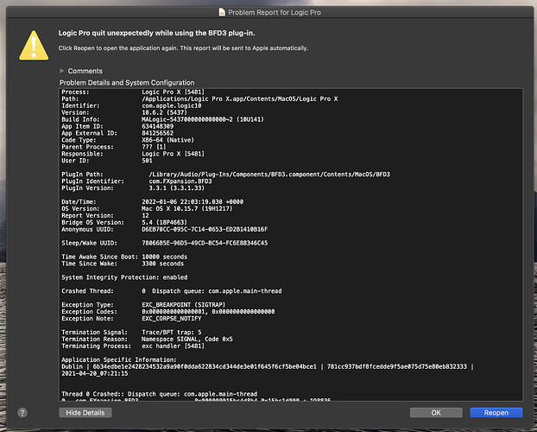This screenshot has height=432, width=537.
Task: Click 'Time Since Wake: 3300 seconds'
Action: pyautogui.click(x=123, y=264)
